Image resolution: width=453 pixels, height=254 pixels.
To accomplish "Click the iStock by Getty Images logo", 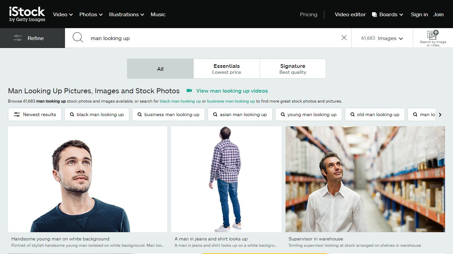I will tap(27, 14).
